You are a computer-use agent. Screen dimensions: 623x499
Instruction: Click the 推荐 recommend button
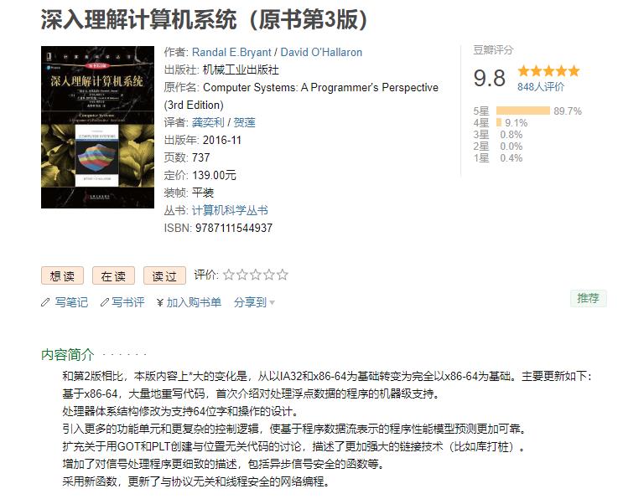tap(589, 298)
